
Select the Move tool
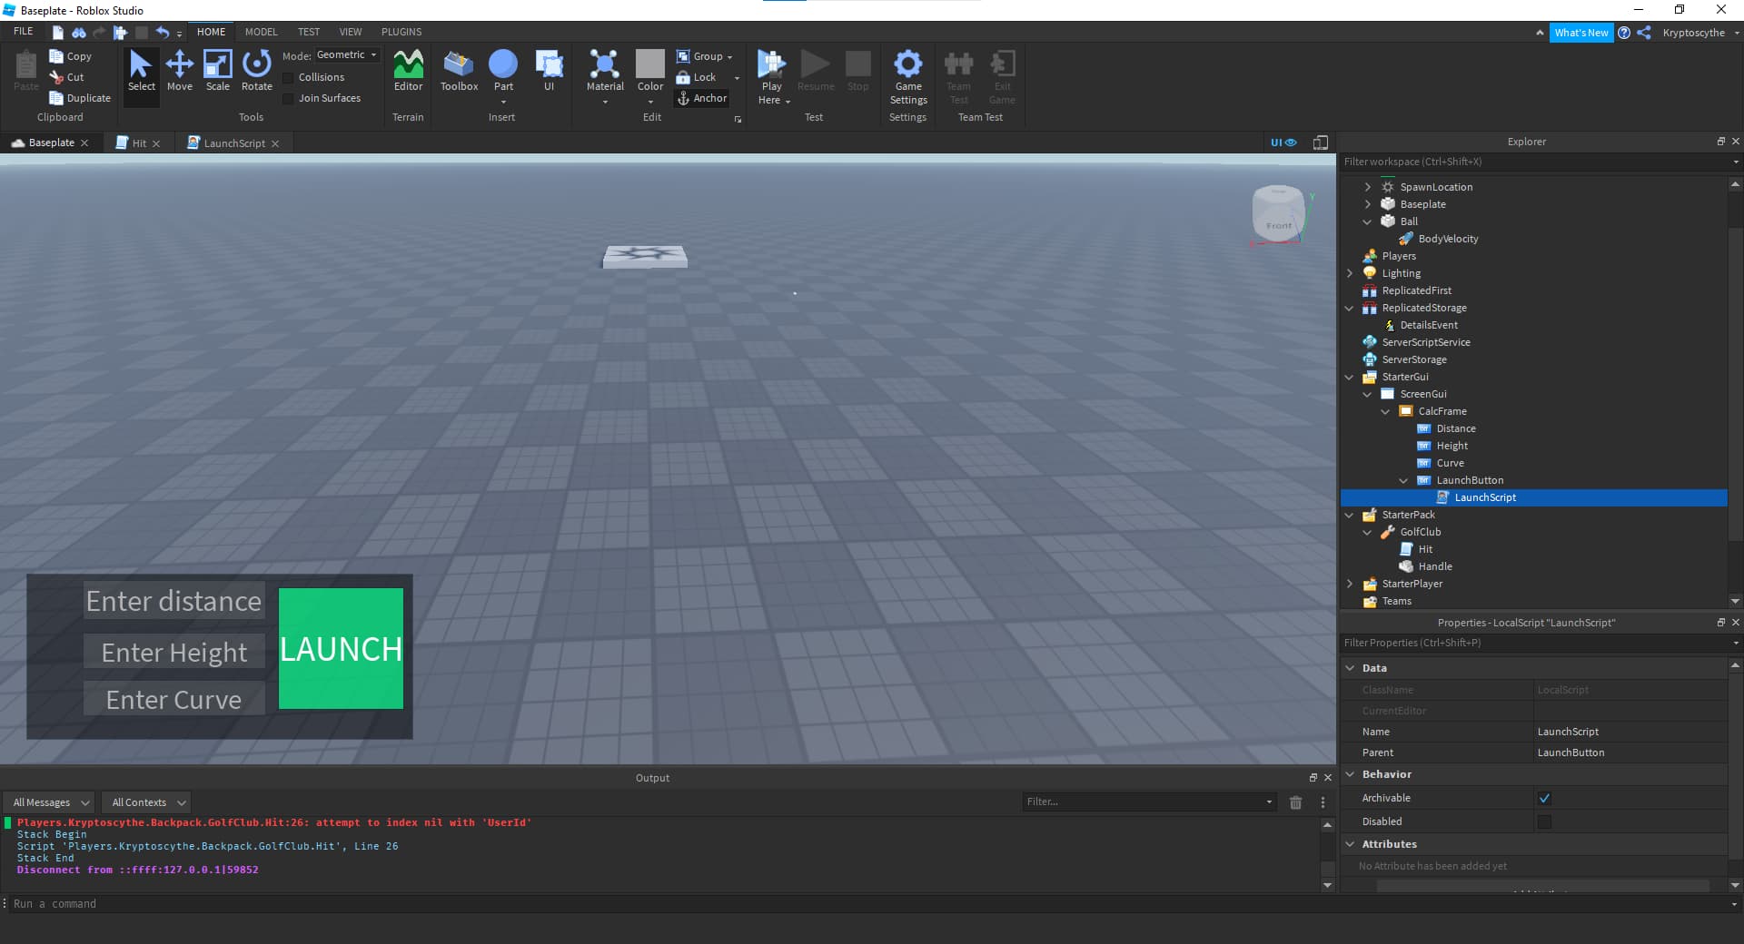pyautogui.click(x=180, y=71)
